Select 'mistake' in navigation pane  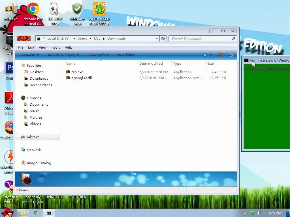coord(38,137)
